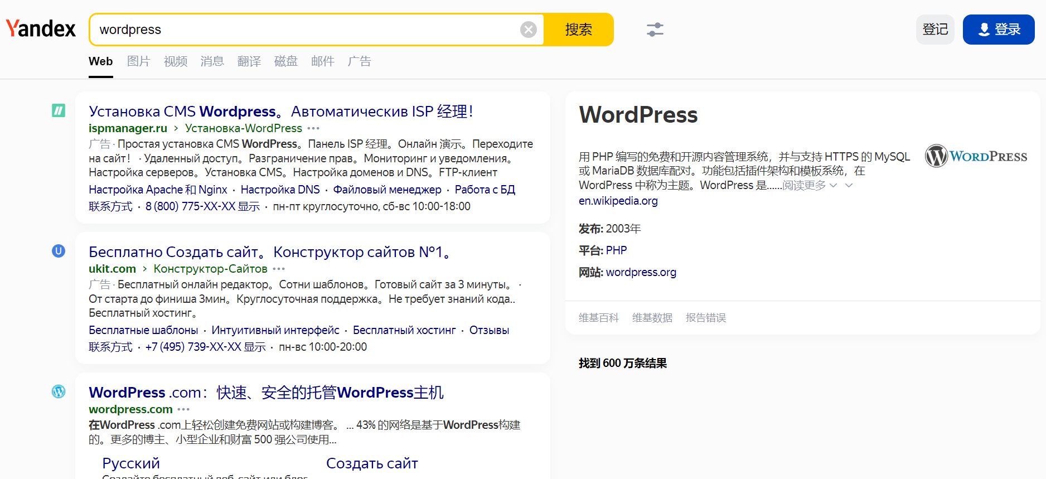
Task: Open the Файловый менеджер sitelink
Action: (x=388, y=190)
